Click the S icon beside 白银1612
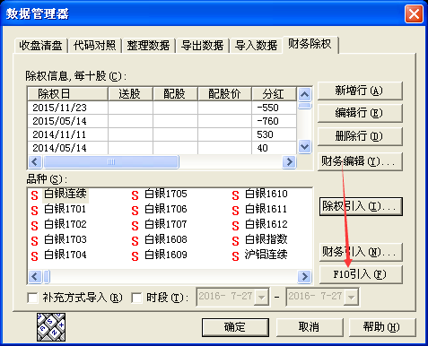 (x=235, y=226)
